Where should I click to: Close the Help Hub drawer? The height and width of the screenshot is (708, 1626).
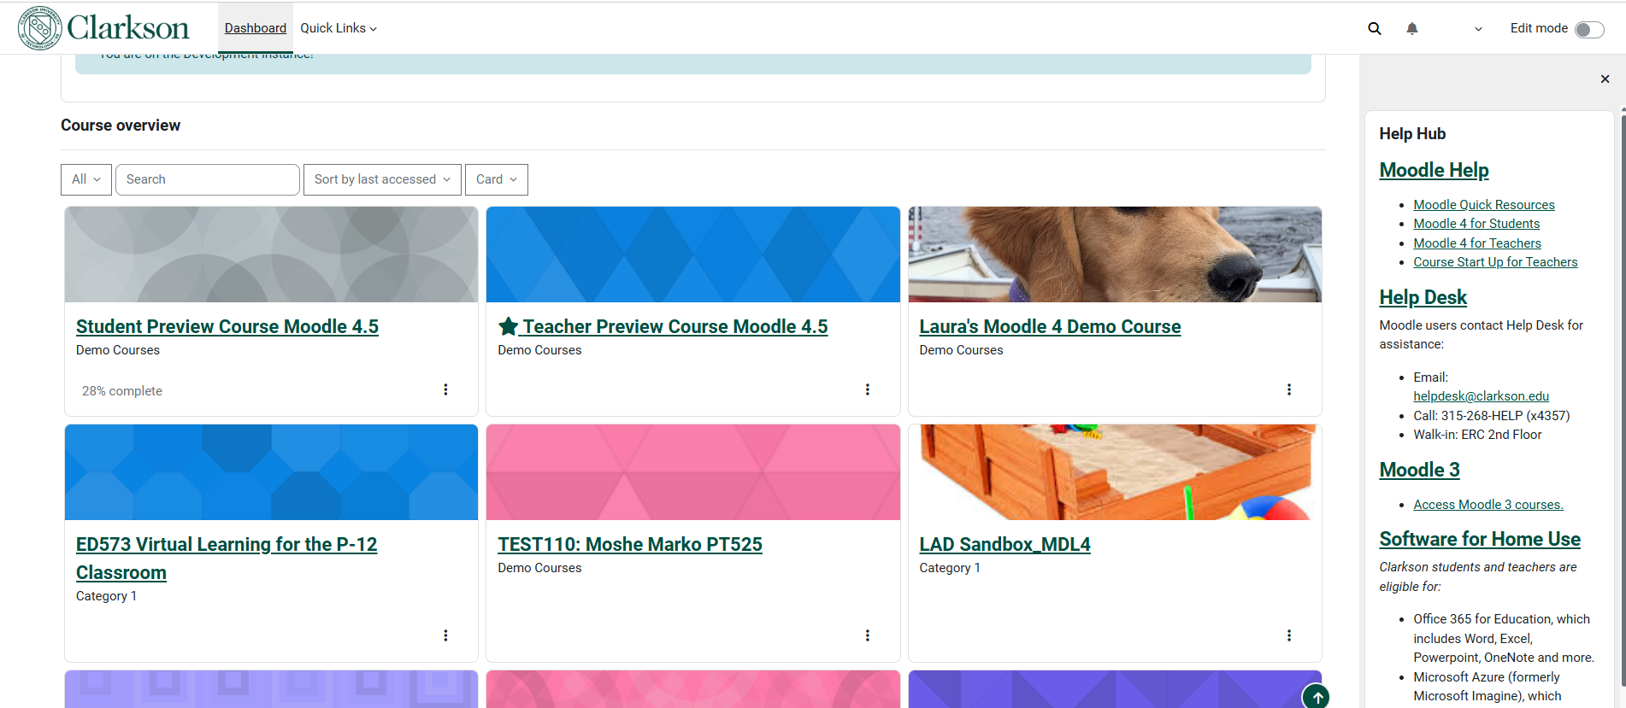pyautogui.click(x=1605, y=79)
